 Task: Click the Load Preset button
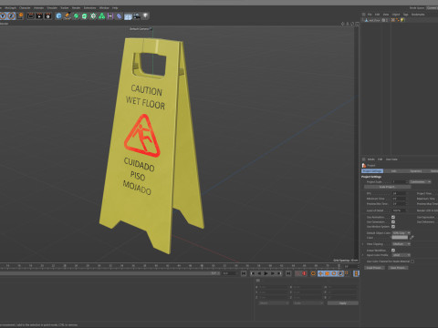[374, 268]
